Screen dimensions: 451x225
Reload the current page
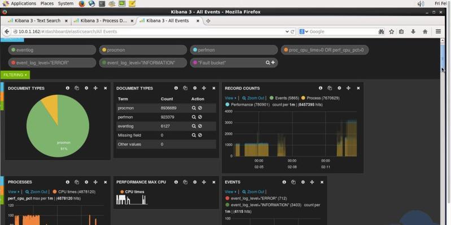(292, 31)
